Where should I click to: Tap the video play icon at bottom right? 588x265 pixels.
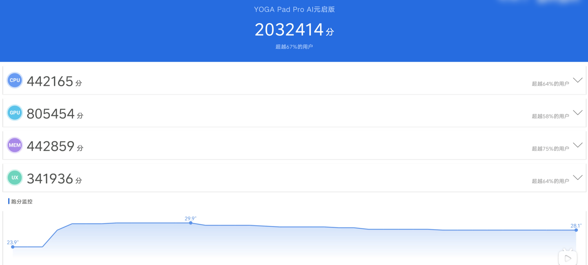tap(568, 257)
